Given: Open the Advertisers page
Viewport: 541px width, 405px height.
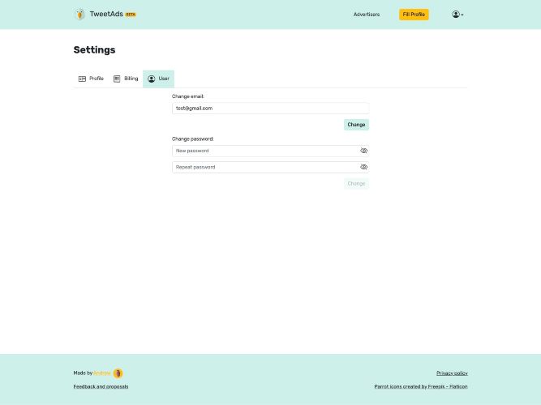Looking at the screenshot, I should click(367, 15).
